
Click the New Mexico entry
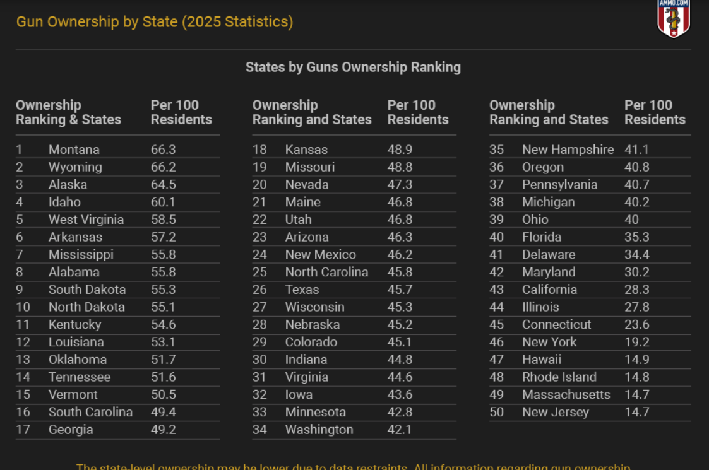click(320, 255)
